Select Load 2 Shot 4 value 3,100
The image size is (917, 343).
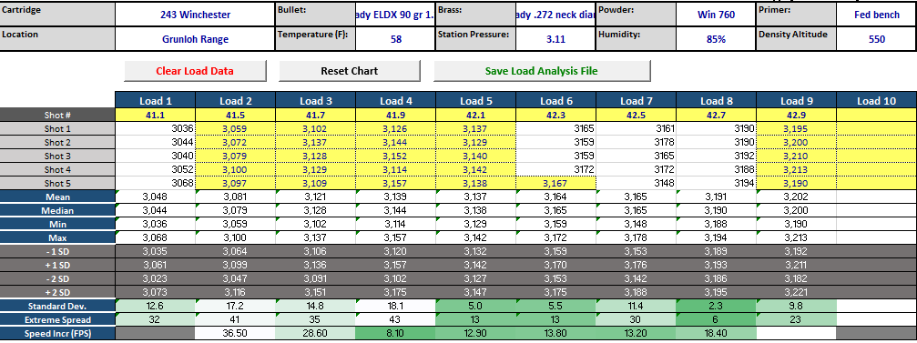(x=235, y=169)
